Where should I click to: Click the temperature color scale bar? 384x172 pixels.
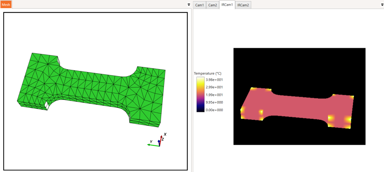(x=201, y=95)
